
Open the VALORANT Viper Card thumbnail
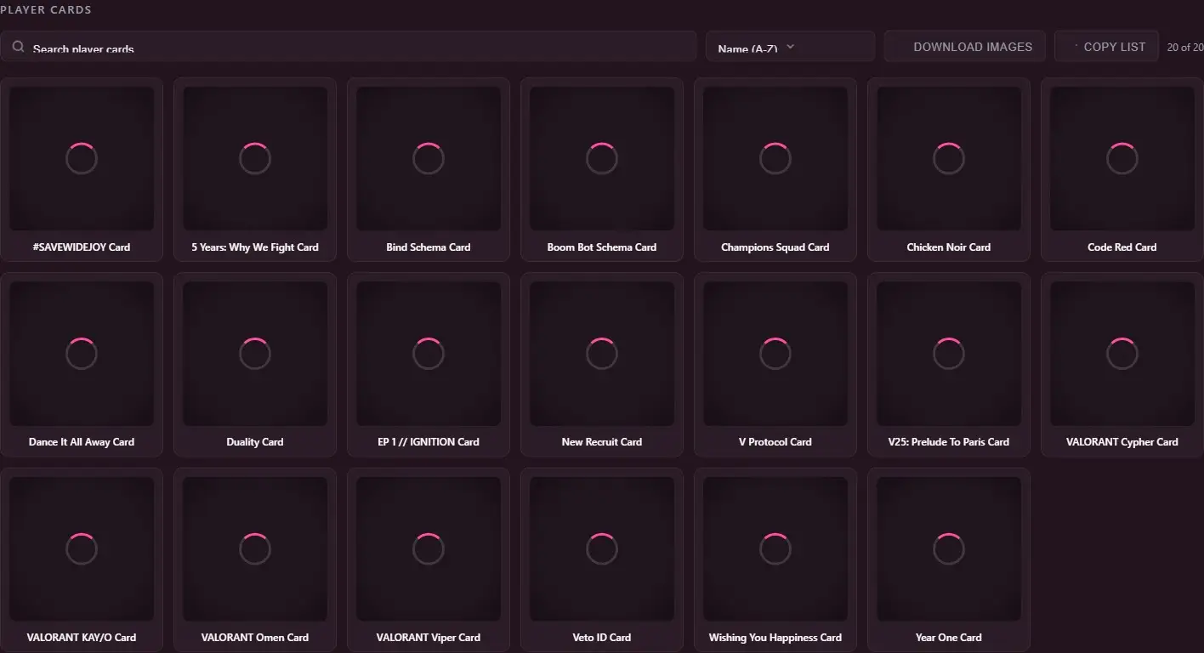pyautogui.click(x=429, y=548)
